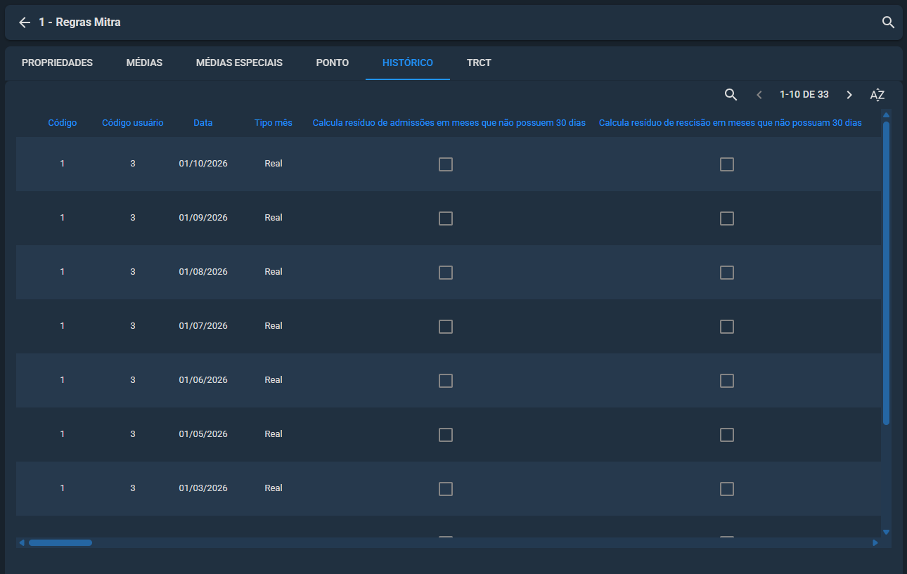Viewport: 907px width, 574px height.
Task: Select the HISTÓRICO tab
Action: (408, 63)
